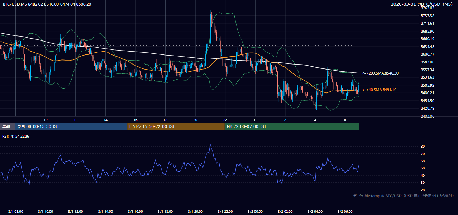458x215 pixels.
Task: Click price axis value 8608.77
Action: pos(427,54)
